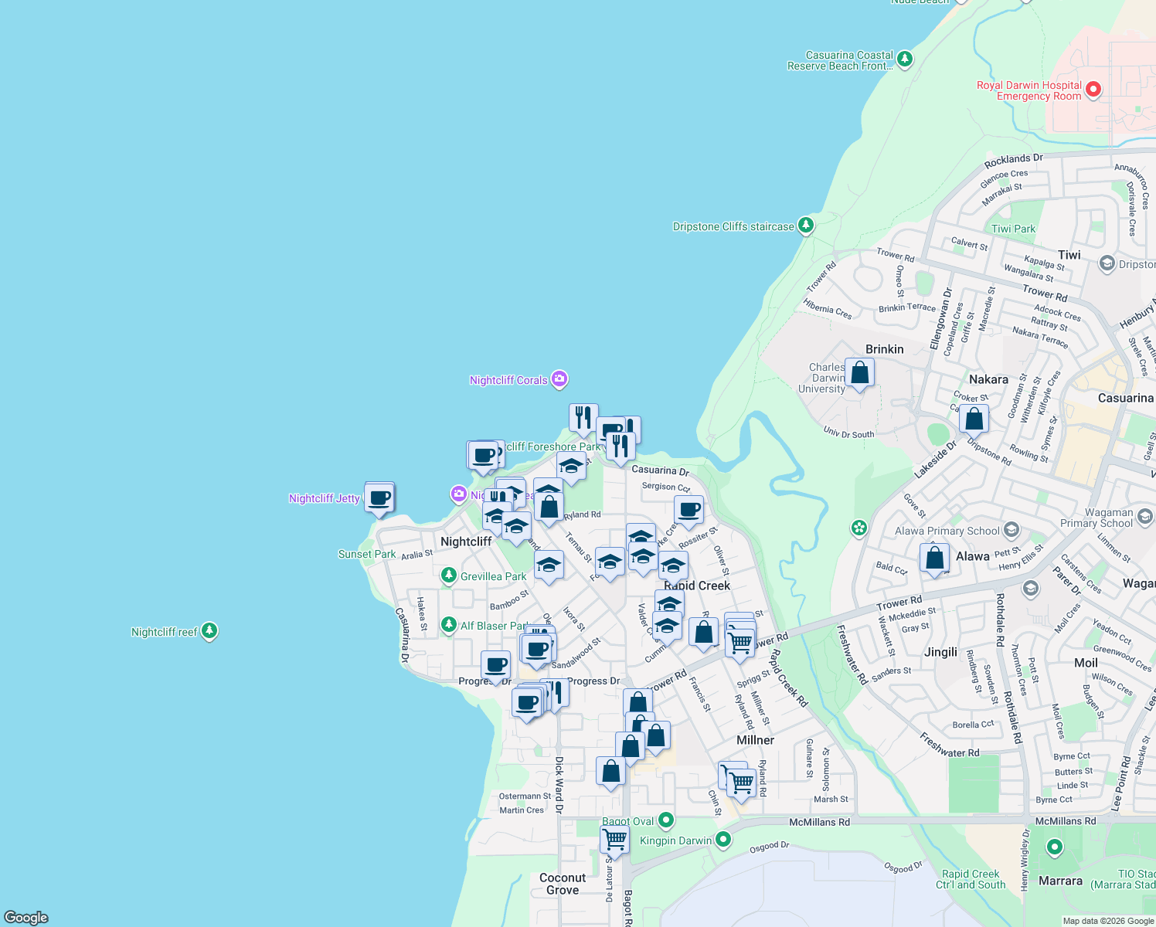Click the shopping bag marker below Ostermann-side Bagot Rd

610,772
